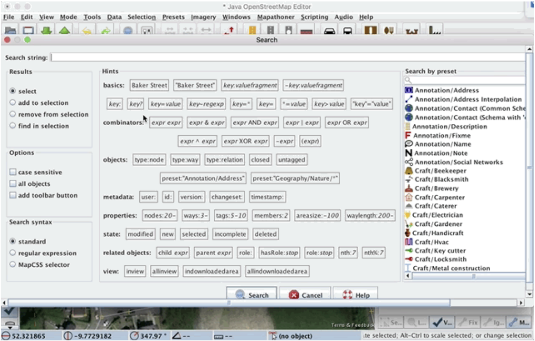Open the Imagery menu
This screenshot has height=341, width=535.
pos(203,17)
